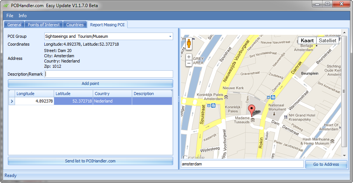The width and height of the screenshot is (353, 183).
Task: Select the row indicator arrow of first row
Action: pos(12,101)
